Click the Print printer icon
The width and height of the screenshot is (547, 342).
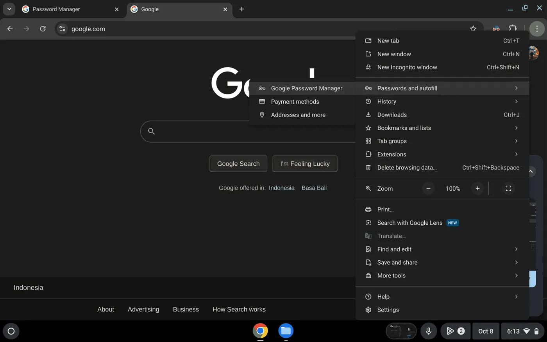tap(368, 209)
